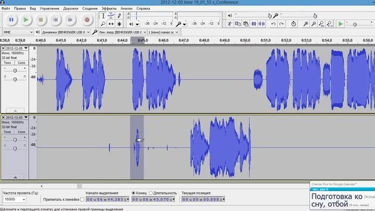Click the Play-at-speed green arrow
This screenshot has width=375, height=211.
pyautogui.click(x=340, y=23)
